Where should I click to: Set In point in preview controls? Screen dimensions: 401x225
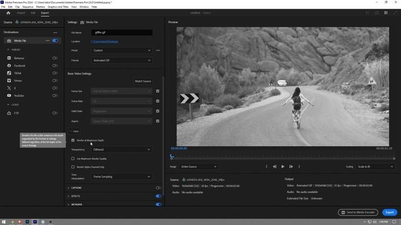(x=266, y=167)
